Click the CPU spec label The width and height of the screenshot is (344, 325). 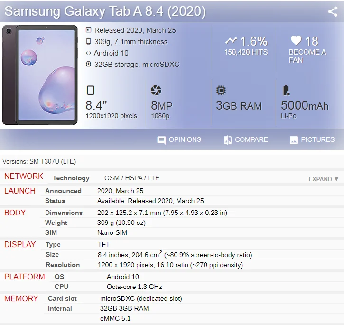point(62,287)
